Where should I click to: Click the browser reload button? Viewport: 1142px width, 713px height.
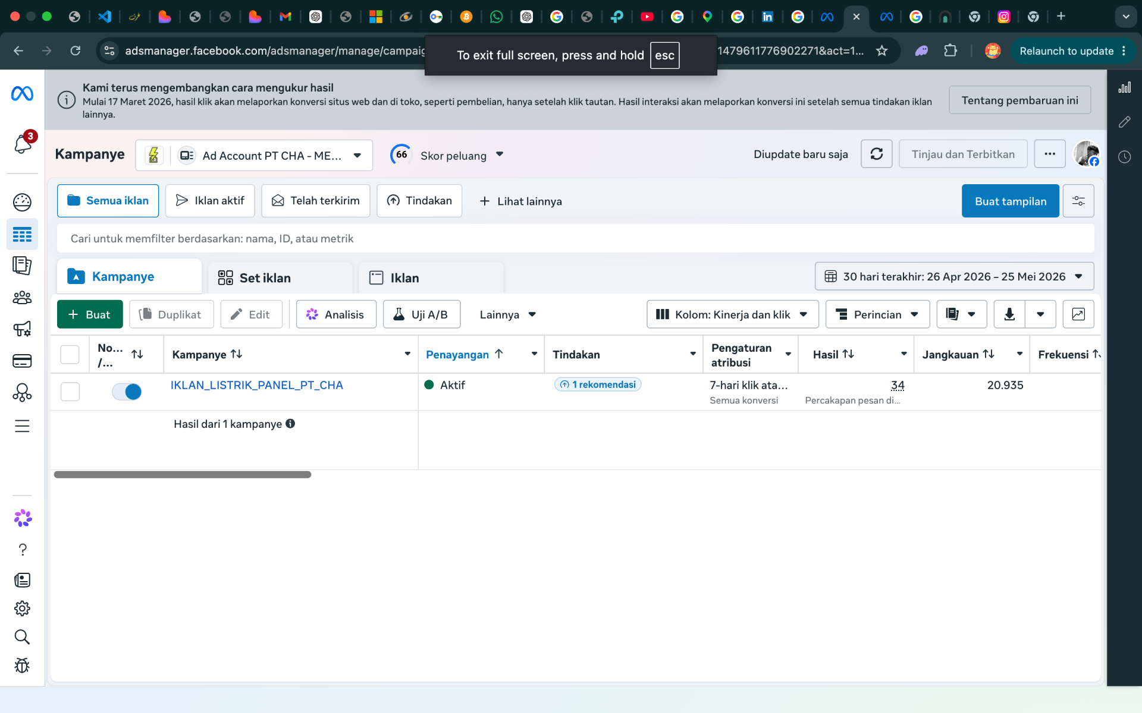pyautogui.click(x=75, y=51)
